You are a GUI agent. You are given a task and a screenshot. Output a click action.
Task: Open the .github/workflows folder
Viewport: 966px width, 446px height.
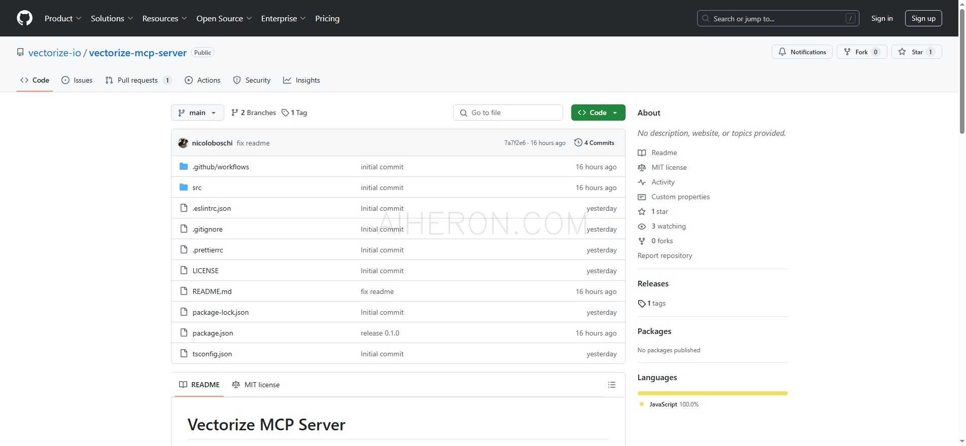pyautogui.click(x=221, y=167)
